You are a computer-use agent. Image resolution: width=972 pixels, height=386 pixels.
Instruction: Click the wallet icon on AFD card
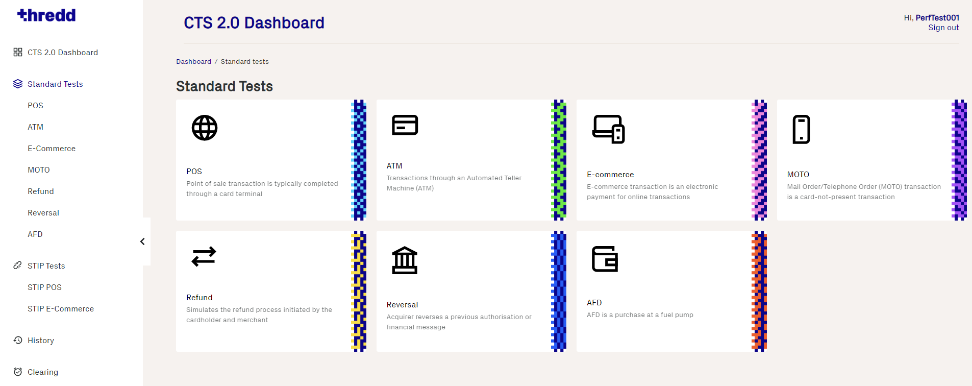click(x=605, y=259)
